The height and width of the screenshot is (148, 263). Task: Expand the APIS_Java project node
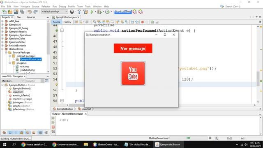pyautogui.click(x=2, y=21)
